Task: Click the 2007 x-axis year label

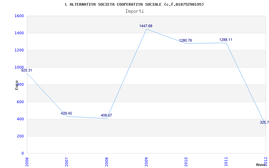Action: pos(67,161)
